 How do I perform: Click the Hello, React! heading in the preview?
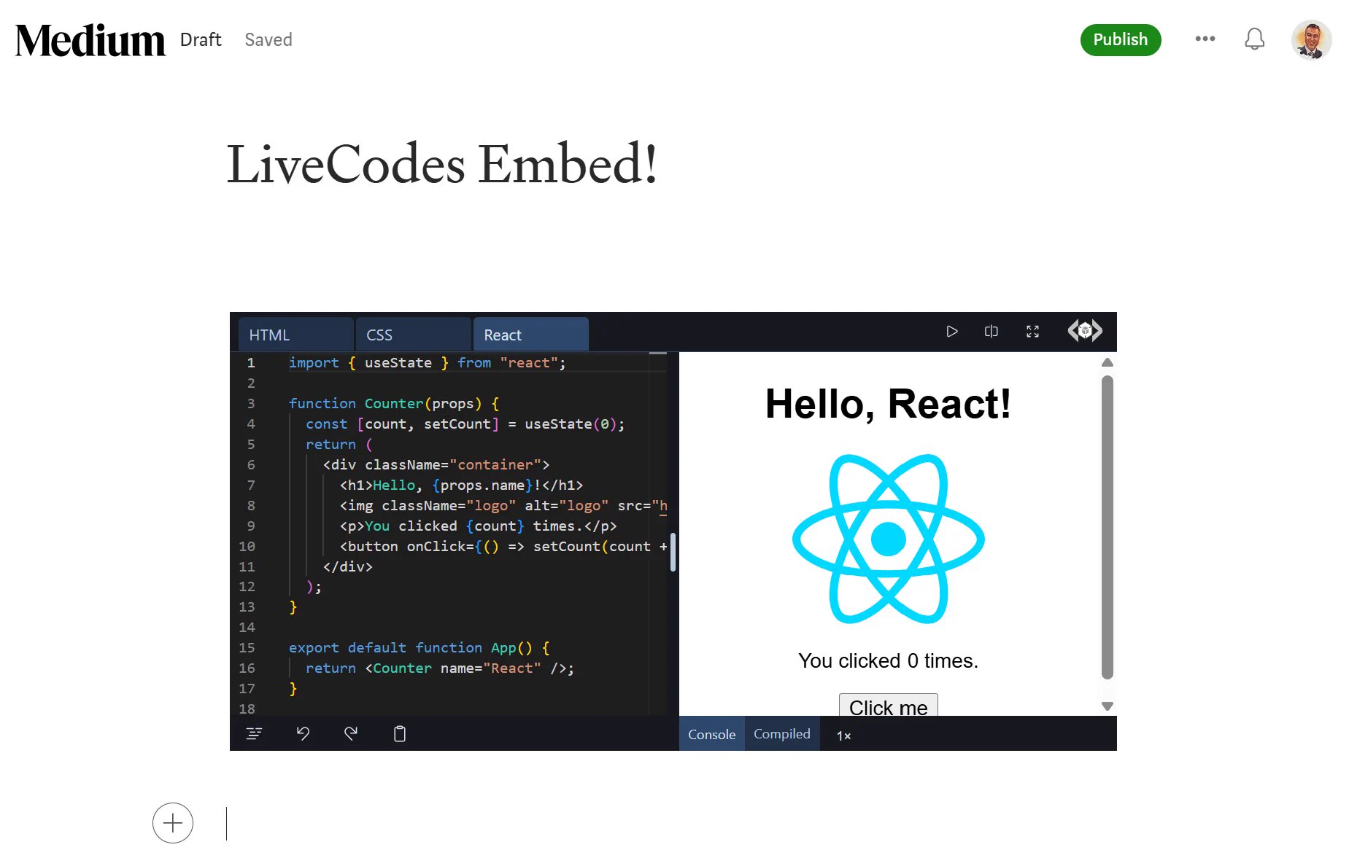coord(888,403)
